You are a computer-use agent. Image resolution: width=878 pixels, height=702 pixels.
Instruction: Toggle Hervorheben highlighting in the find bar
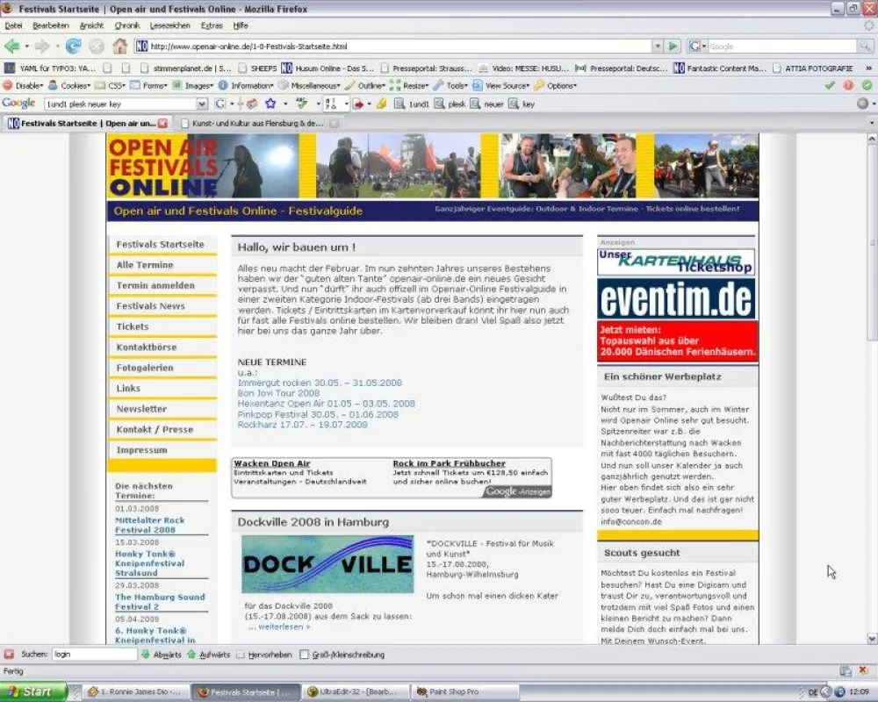(x=263, y=655)
